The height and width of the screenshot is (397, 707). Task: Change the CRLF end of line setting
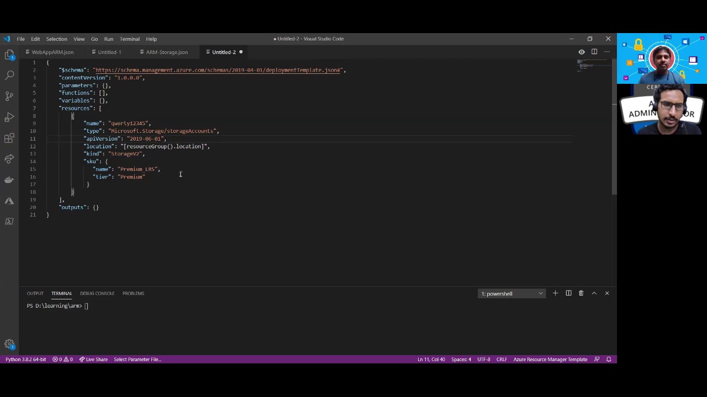tap(502, 360)
